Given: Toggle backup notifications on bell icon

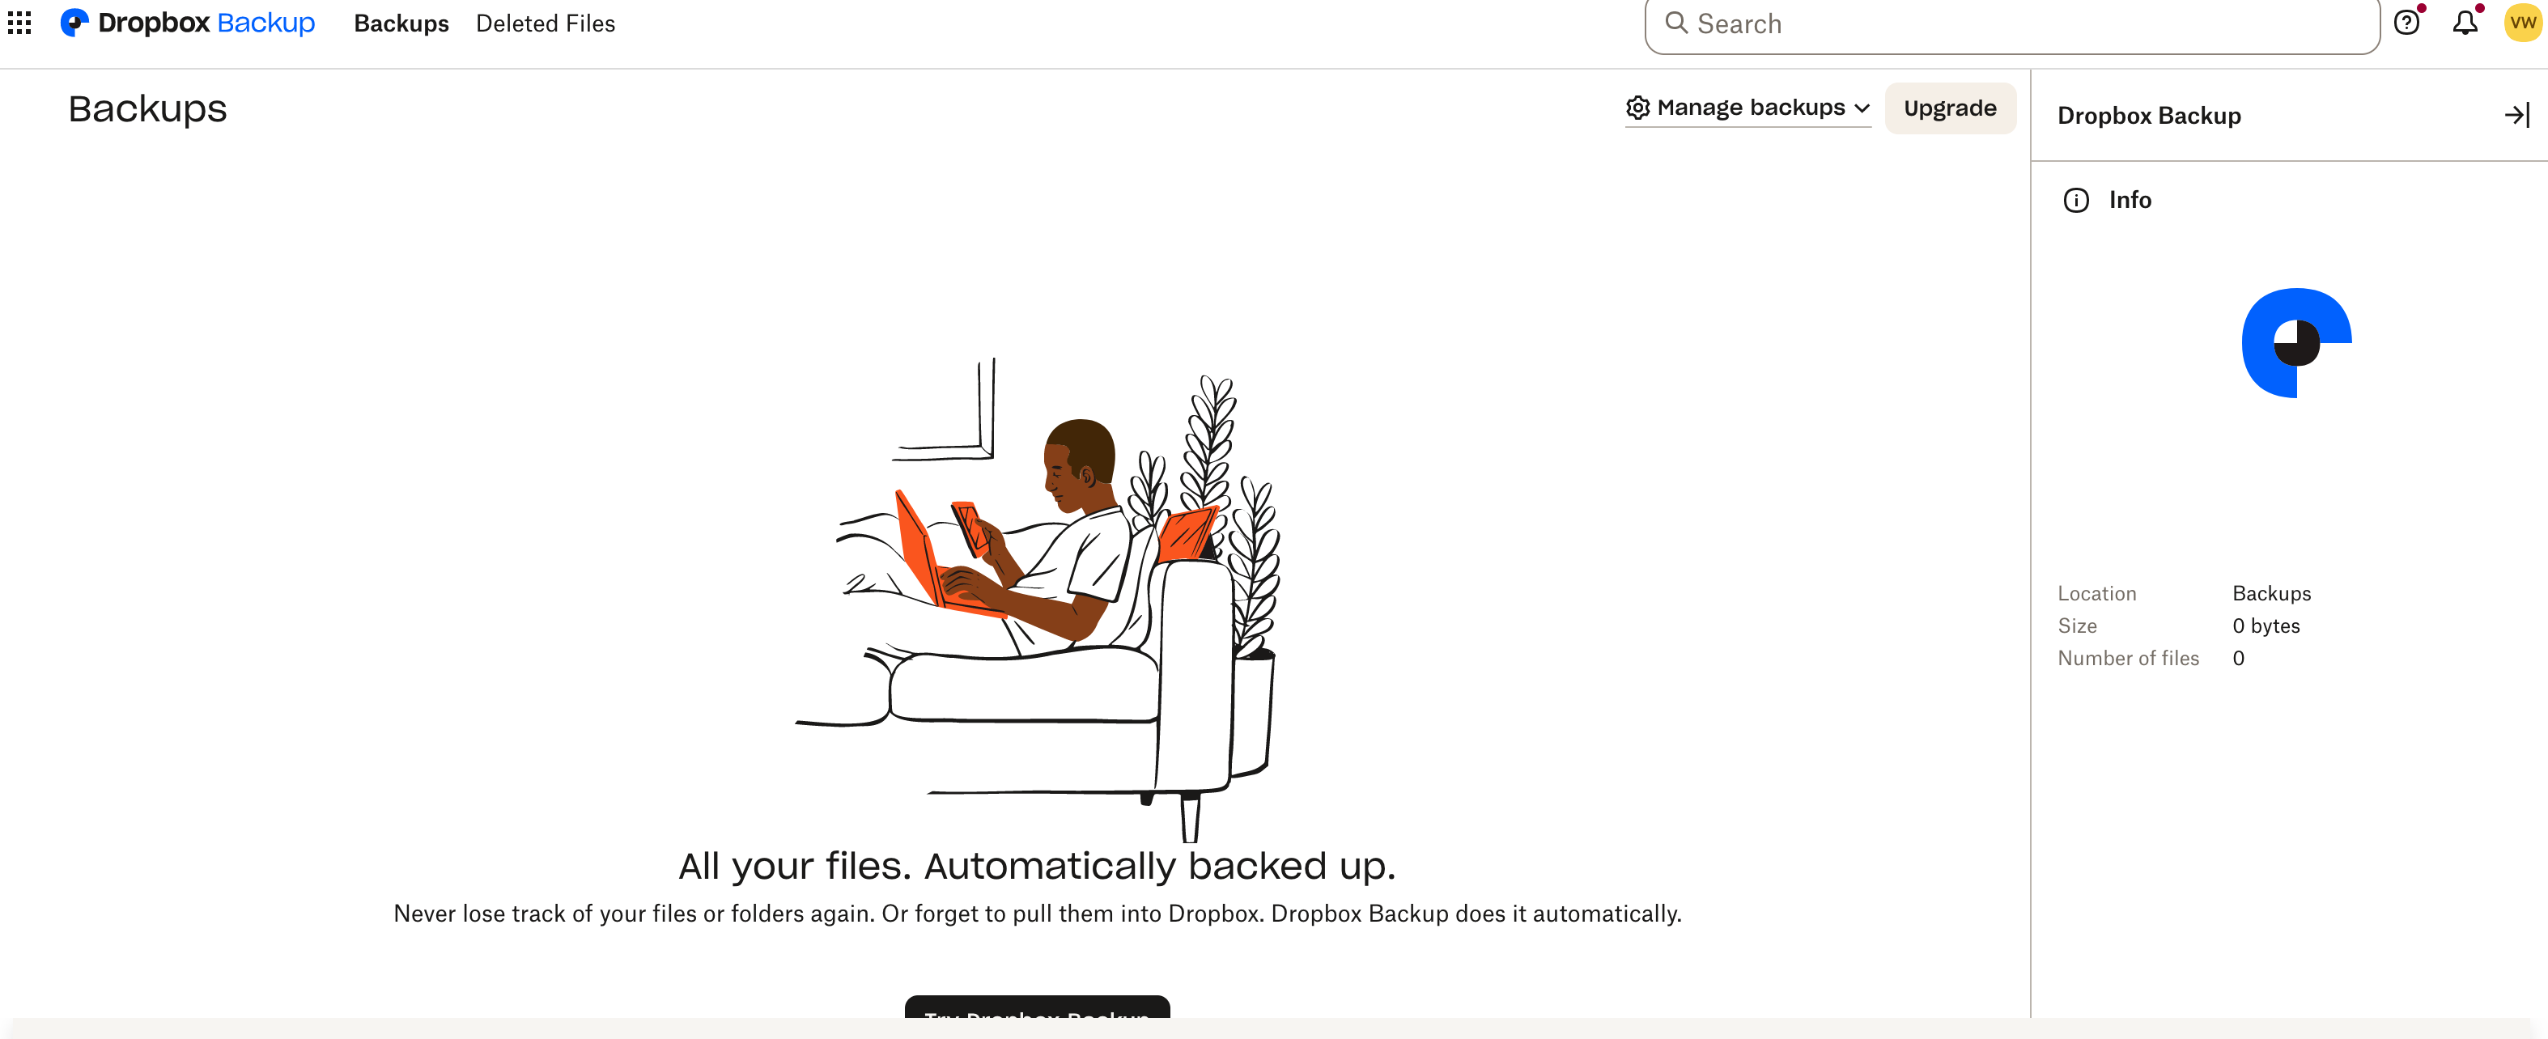Looking at the screenshot, I should (2465, 24).
